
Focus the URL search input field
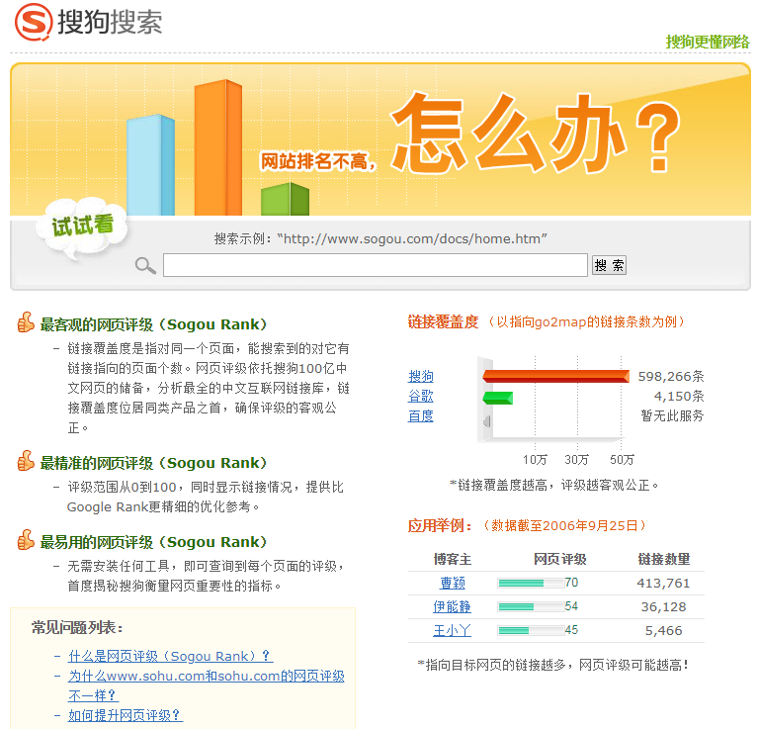[376, 265]
